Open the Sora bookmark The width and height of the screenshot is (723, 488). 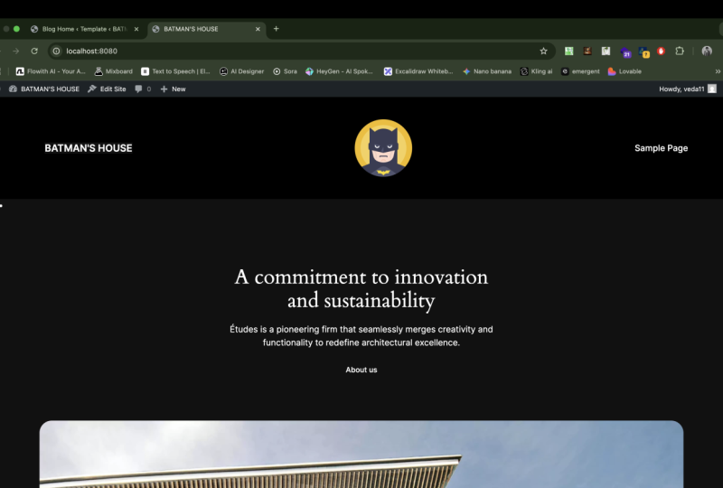[x=285, y=71]
